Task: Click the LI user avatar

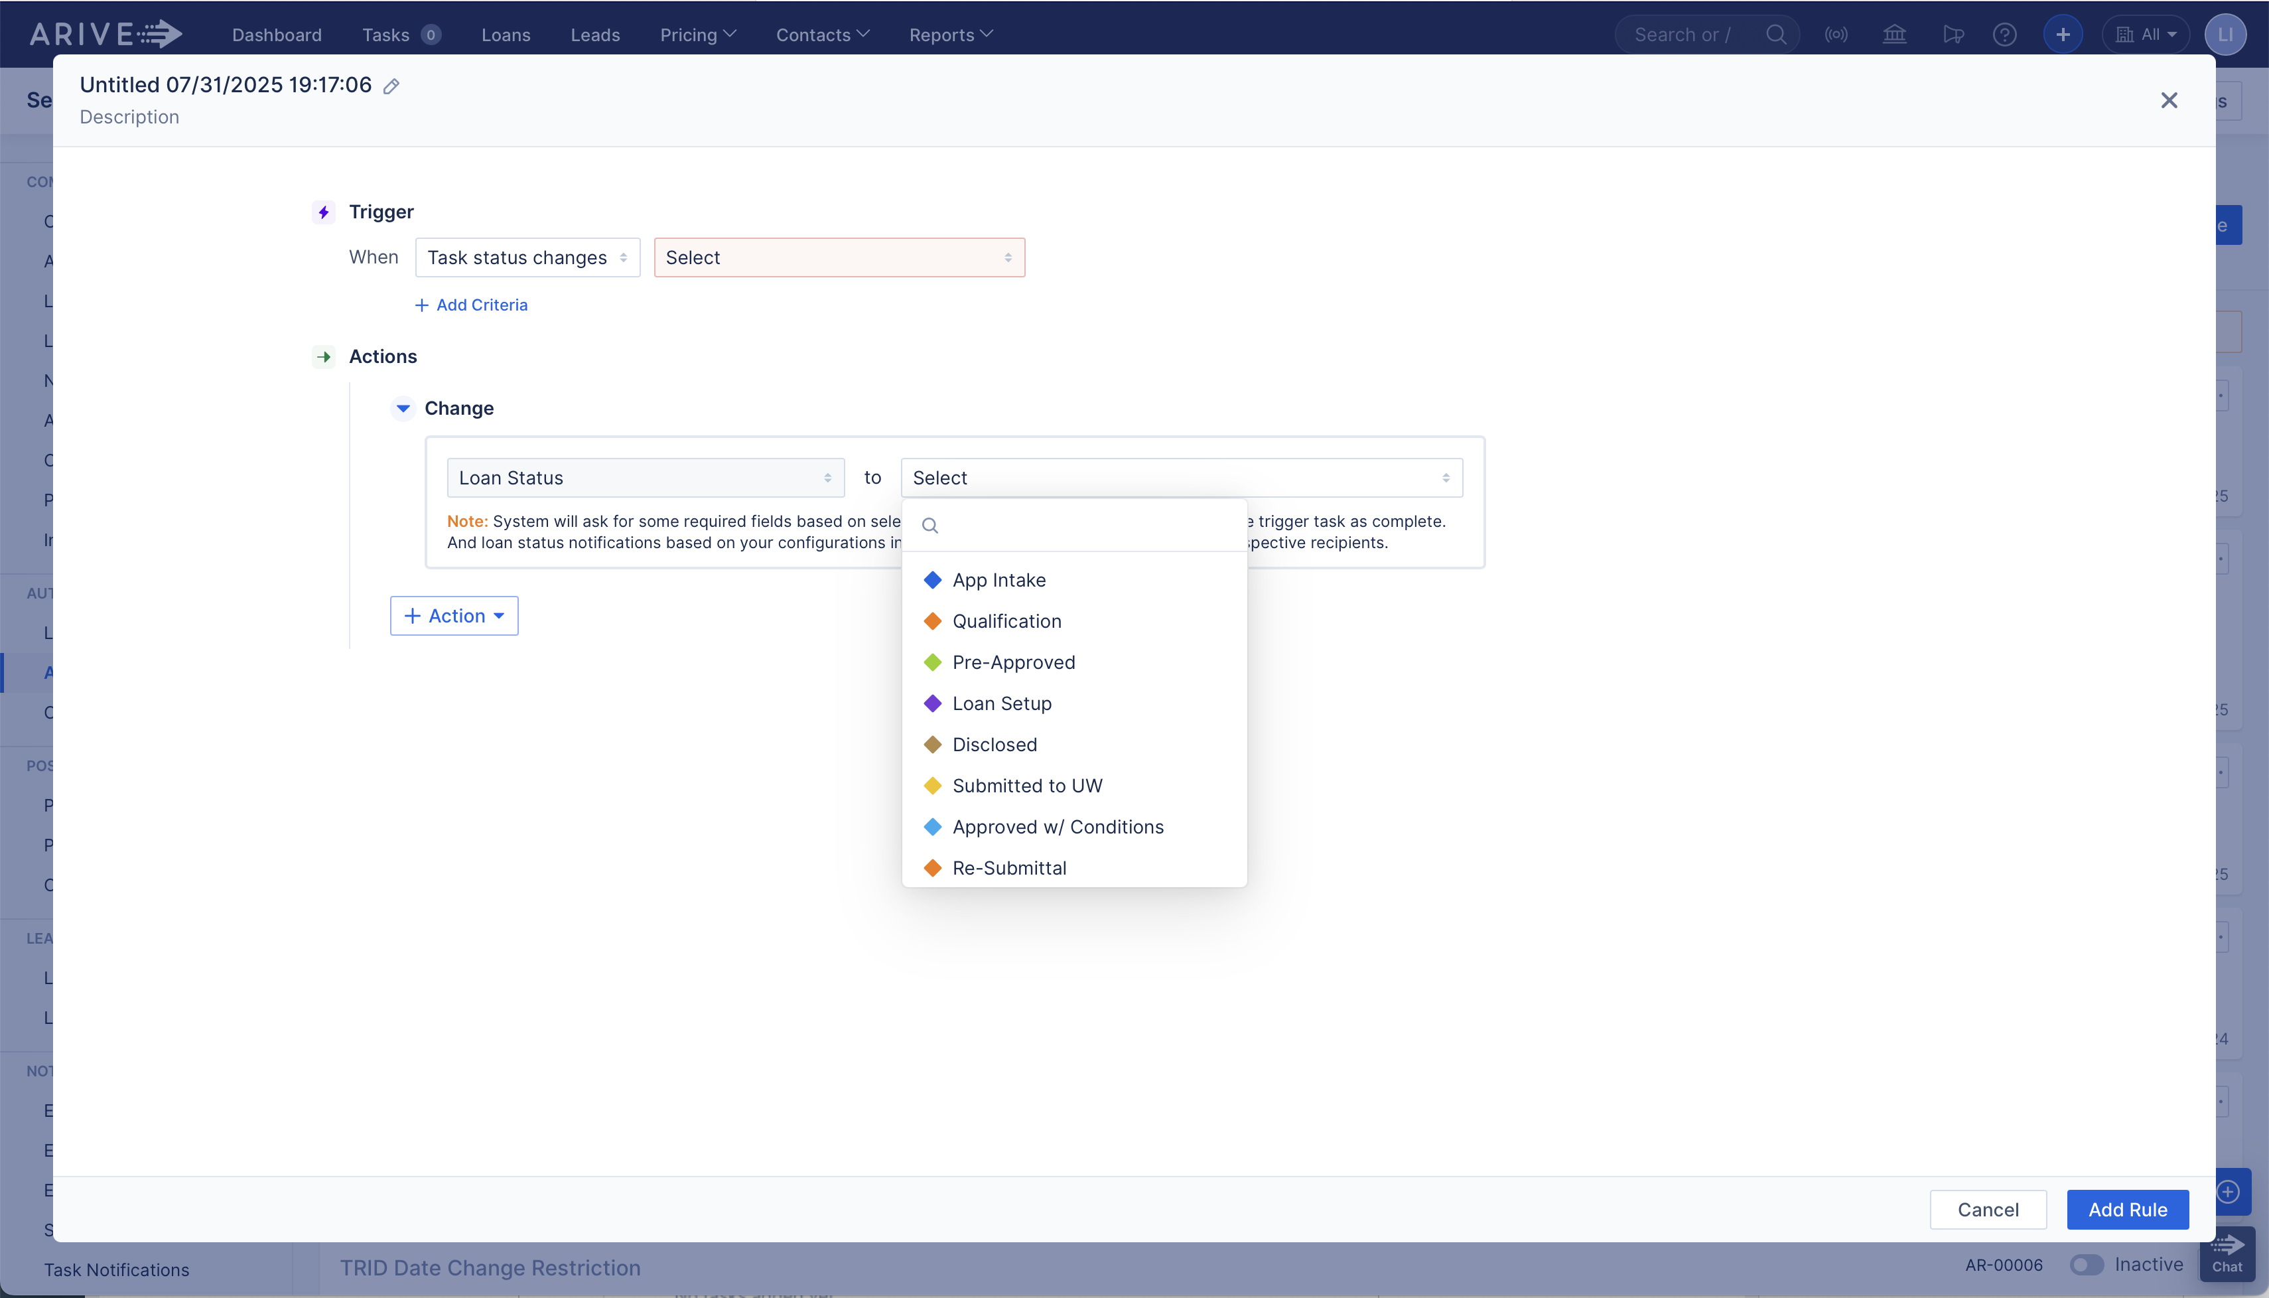Action: coord(2225,34)
